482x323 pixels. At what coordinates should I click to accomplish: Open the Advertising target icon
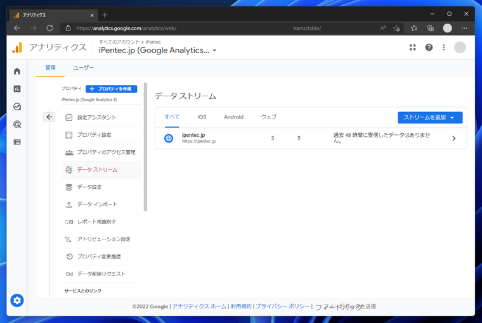pos(17,124)
